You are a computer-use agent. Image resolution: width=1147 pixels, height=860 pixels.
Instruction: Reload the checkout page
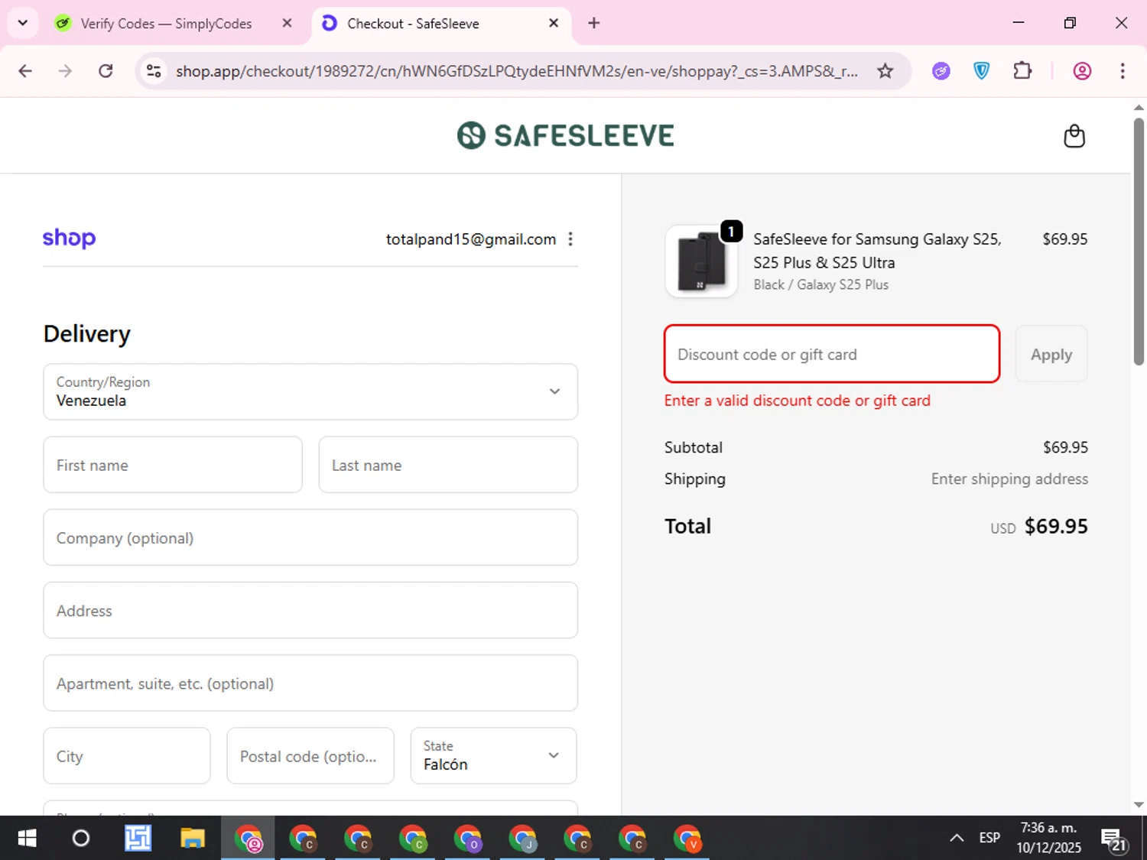(106, 71)
